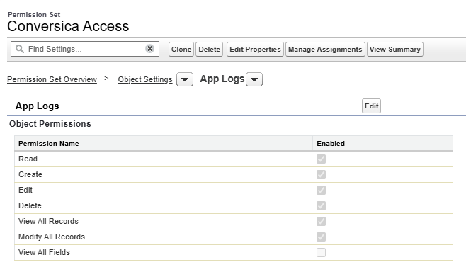Expand the App Logs dropdown arrow
Screen dimensions: 466x267
254,79
